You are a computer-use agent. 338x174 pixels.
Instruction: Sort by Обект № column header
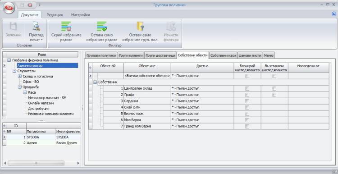click(108, 68)
